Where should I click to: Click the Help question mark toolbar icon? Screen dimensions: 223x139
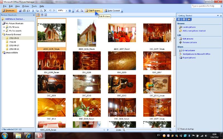70,11
